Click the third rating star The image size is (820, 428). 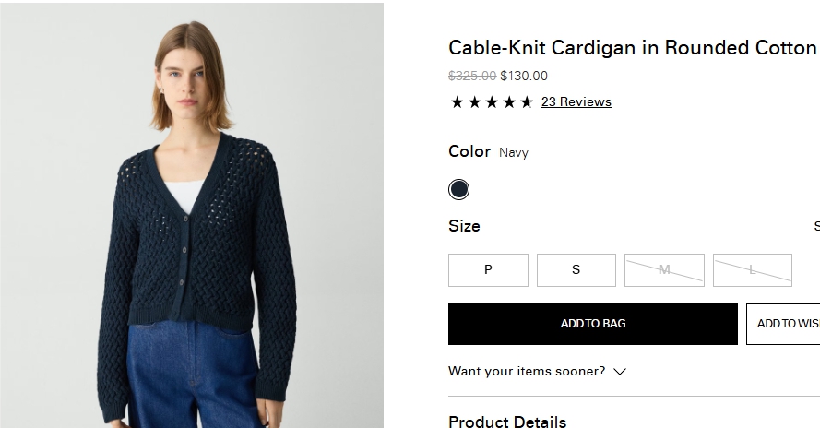click(492, 102)
